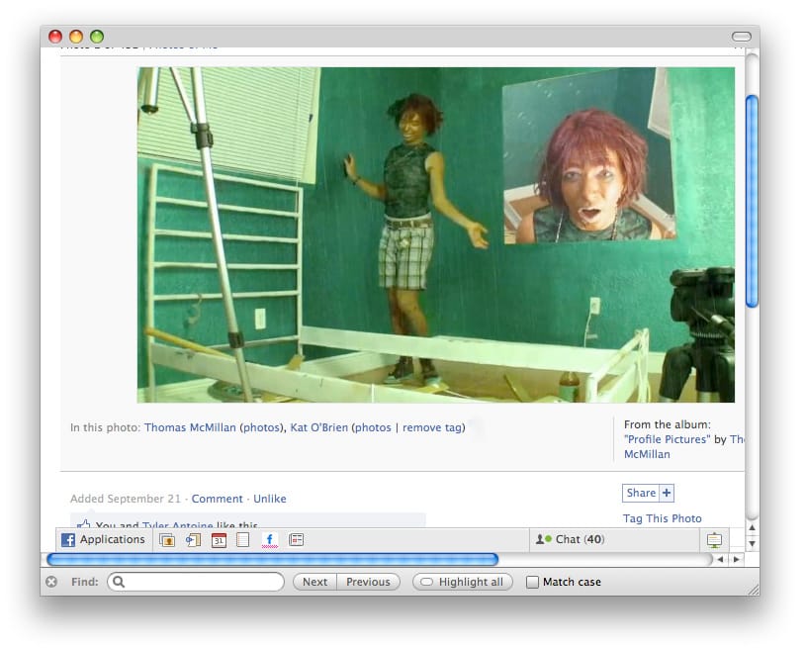Close the Find bar
Image resolution: width=806 pixels, height=648 pixels.
[x=50, y=582]
